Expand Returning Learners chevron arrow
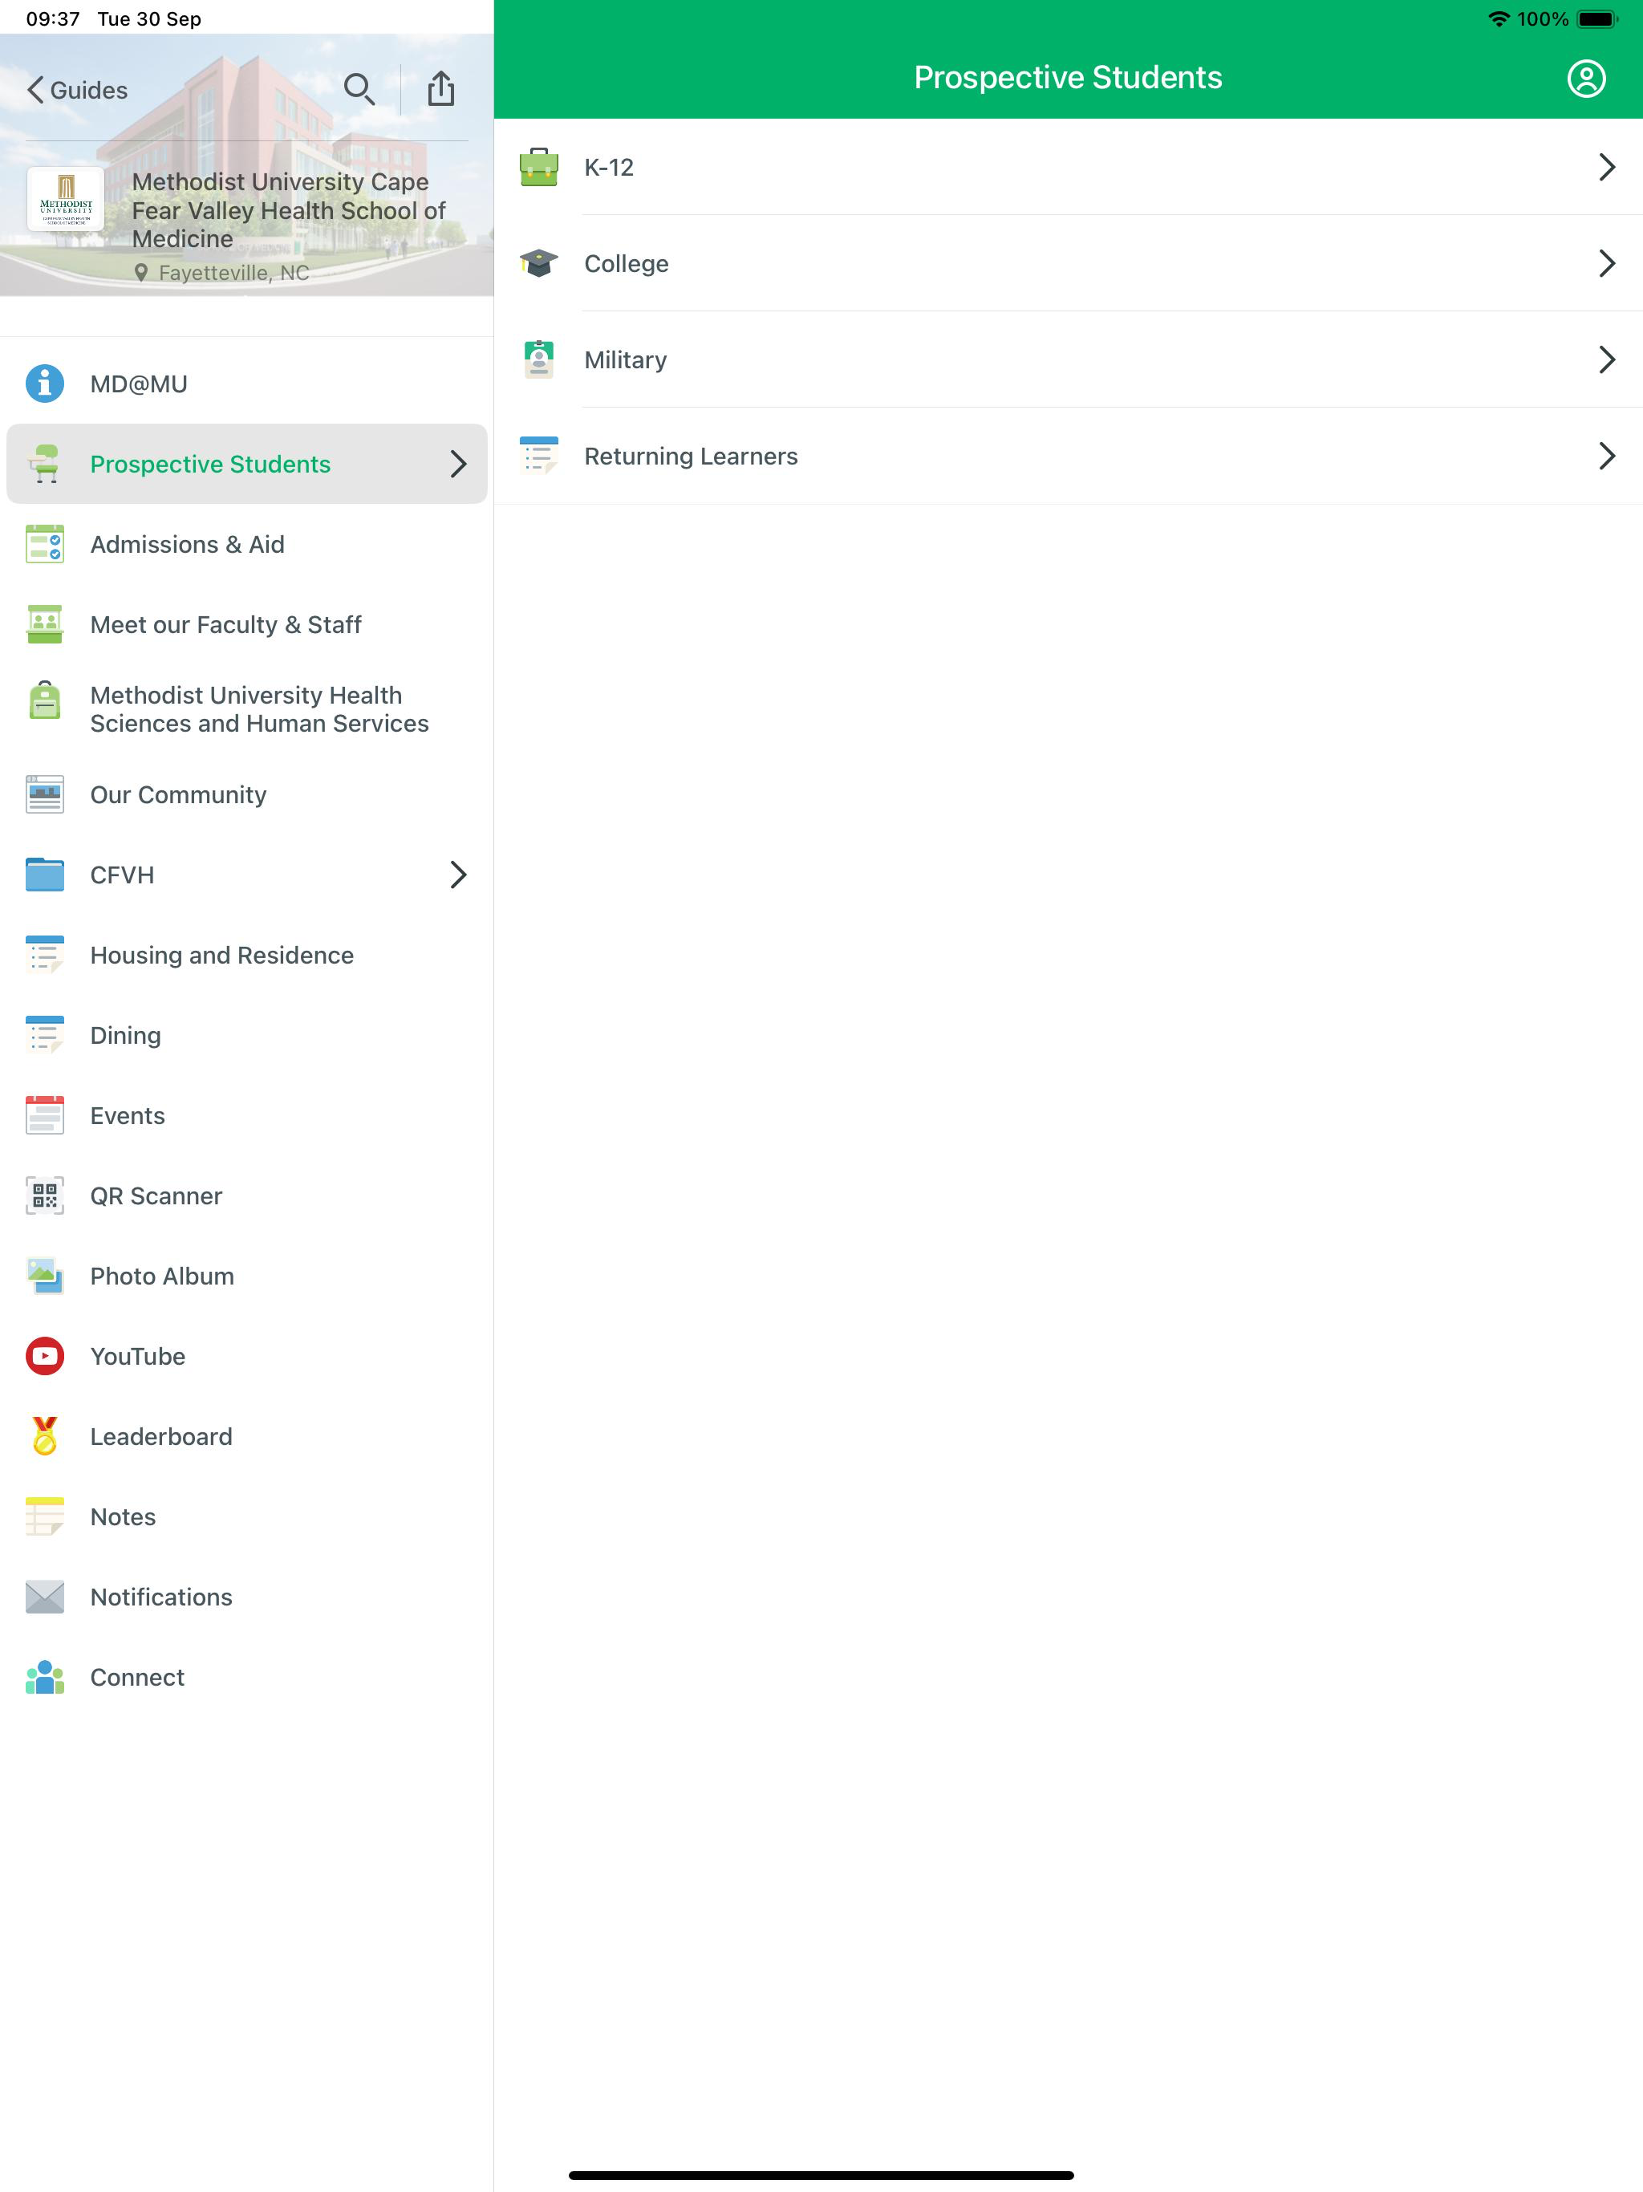This screenshot has width=1643, height=2192. coord(1606,456)
